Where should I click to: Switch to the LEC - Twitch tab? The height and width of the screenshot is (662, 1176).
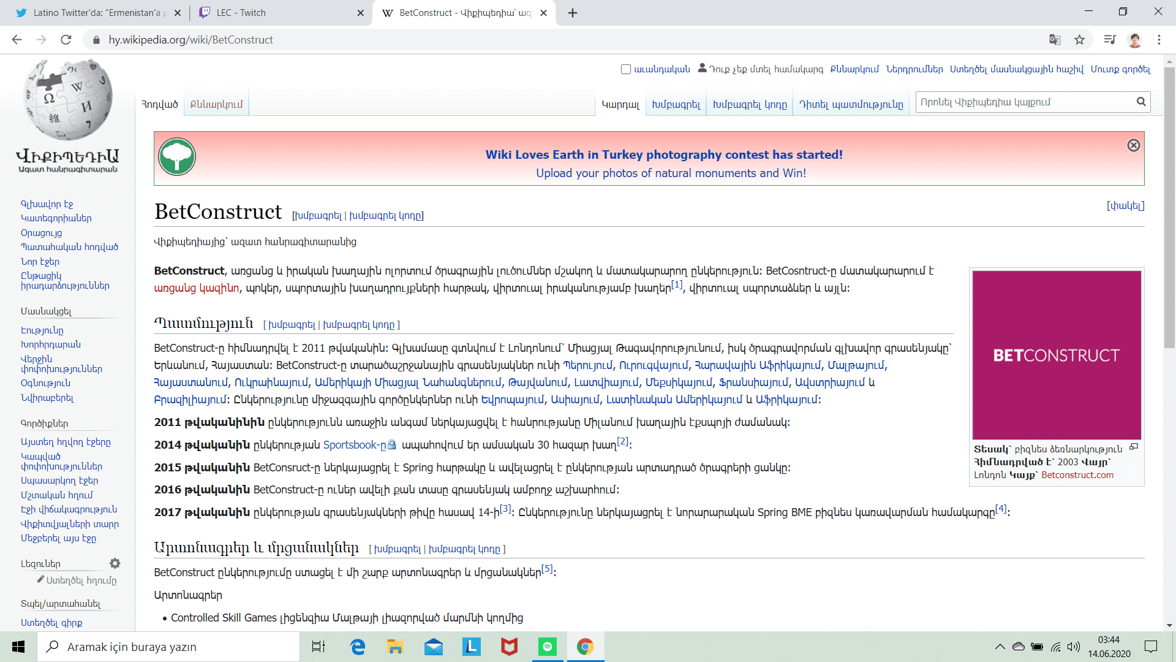pos(282,13)
